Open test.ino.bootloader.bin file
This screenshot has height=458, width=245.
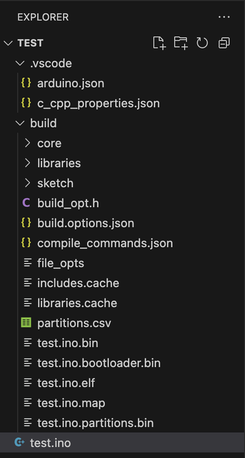(123, 363)
